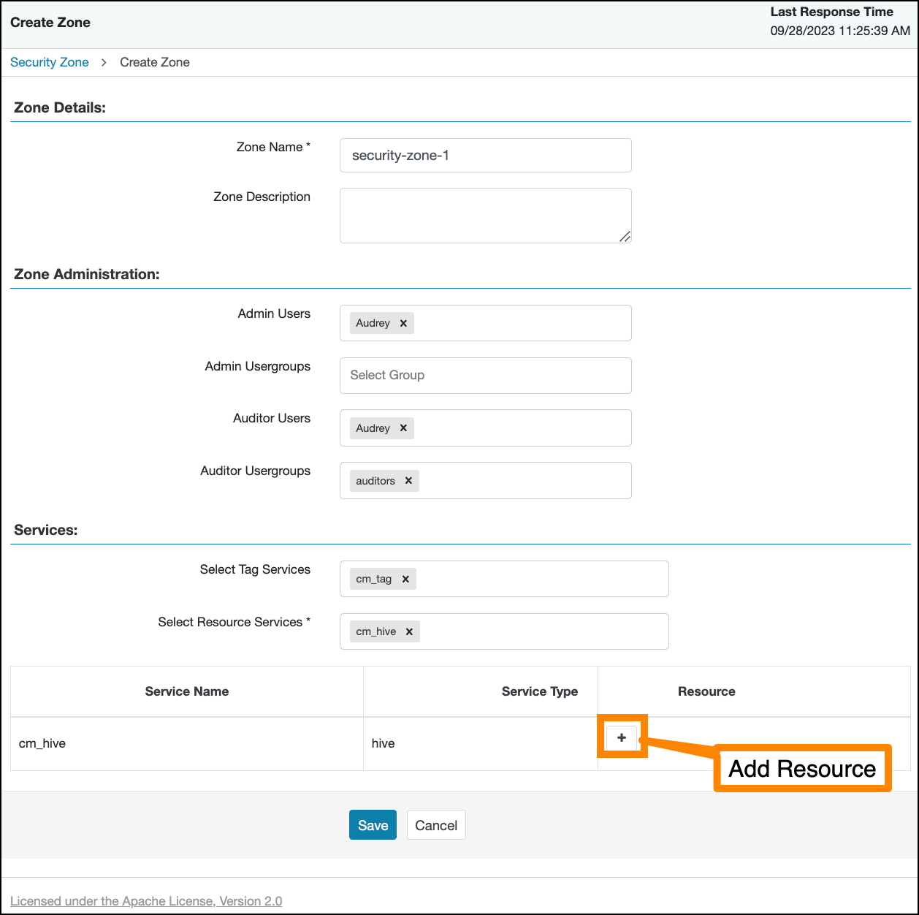The height and width of the screenshot is (915, 919).
Task: Remove auditors tag from Auditor Usergroups
Action: coord(408,481)
